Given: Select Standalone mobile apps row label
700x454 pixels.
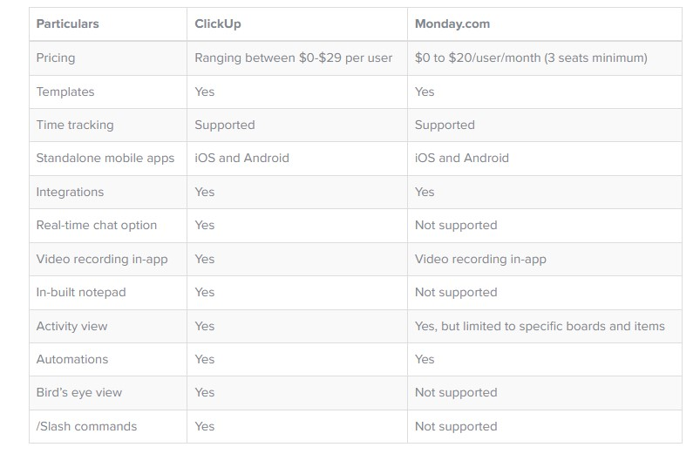Looking at the screenshot, I should pos(105,159).
